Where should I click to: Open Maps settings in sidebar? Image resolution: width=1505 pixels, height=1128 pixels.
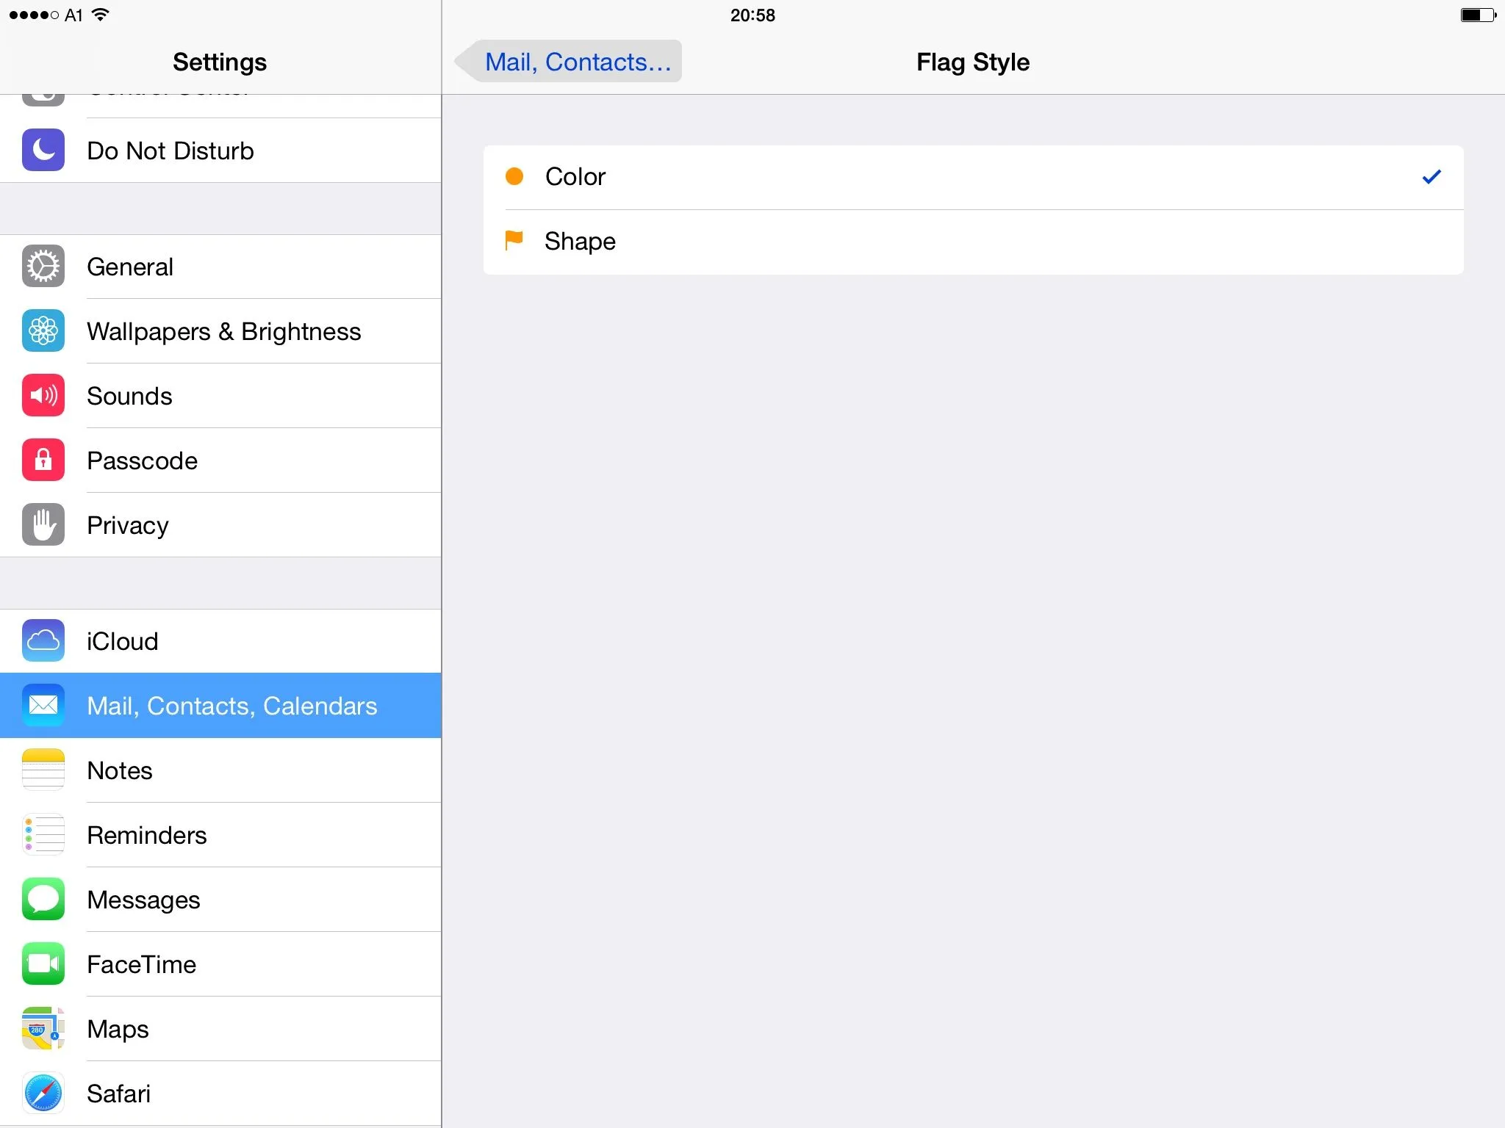pyautogui.click(x=118, y=1029)
